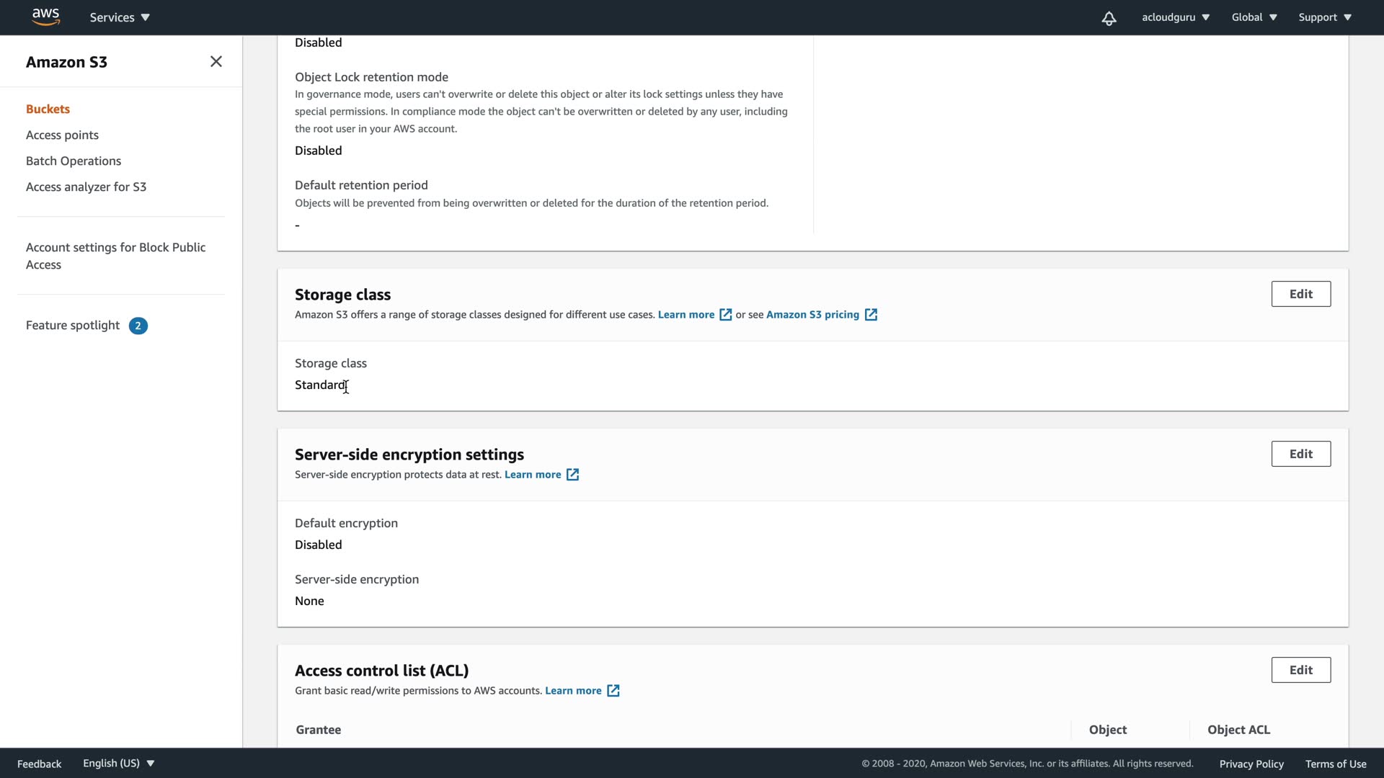
Task: Click the AWS logo home icon
Action: tap(45, 17)
